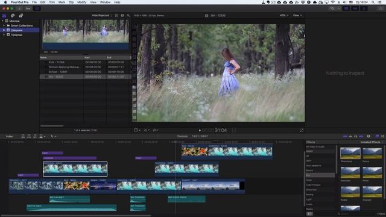
Task: Toggle audio skimming in timeline
Action: 350,136
